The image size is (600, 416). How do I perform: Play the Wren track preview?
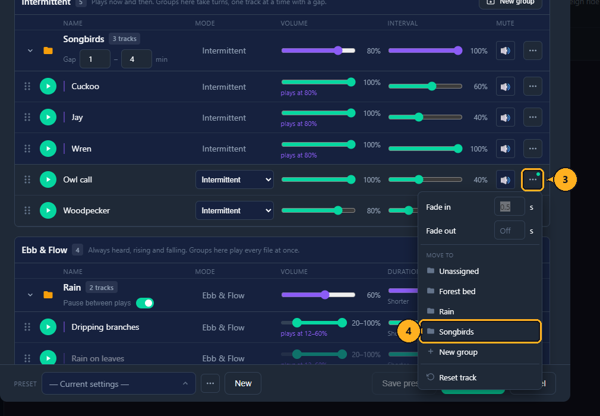(48, 149)
